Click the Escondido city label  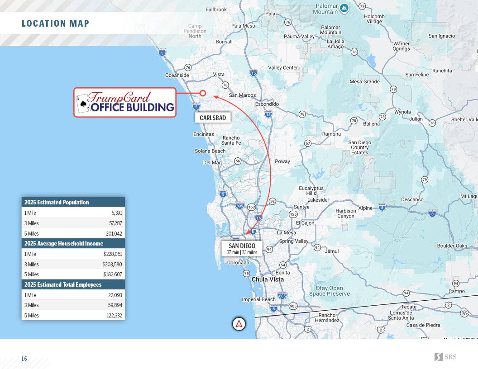(267, 104)
